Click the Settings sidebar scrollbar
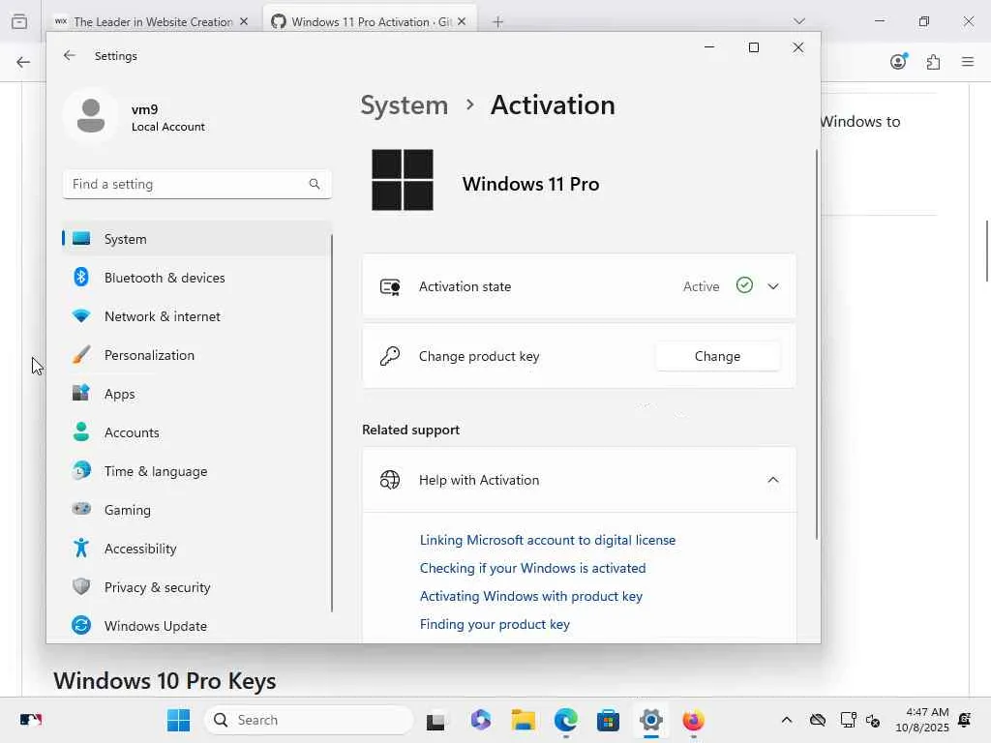 (x=332, y=423)
